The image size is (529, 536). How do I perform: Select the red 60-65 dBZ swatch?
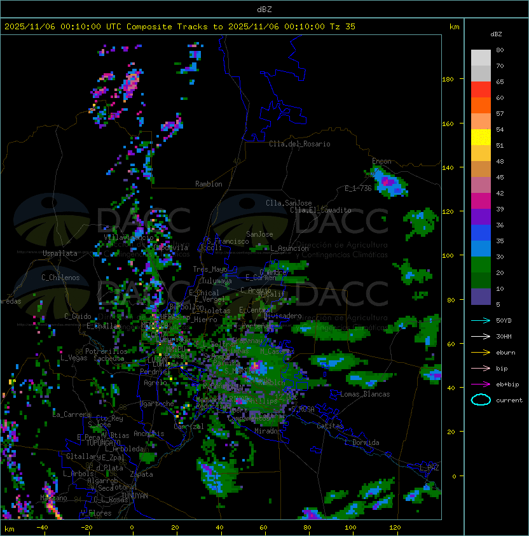pyautogui.click(x=481, y=90)
